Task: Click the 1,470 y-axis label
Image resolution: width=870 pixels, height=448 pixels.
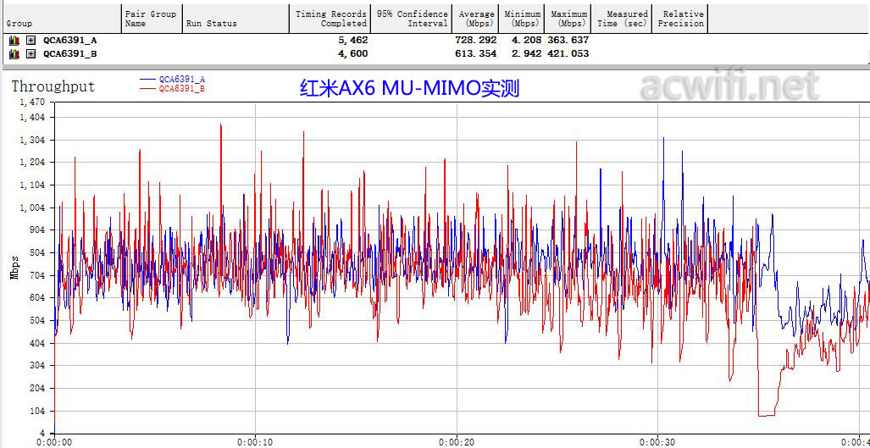Action: [x=34, y=102]
